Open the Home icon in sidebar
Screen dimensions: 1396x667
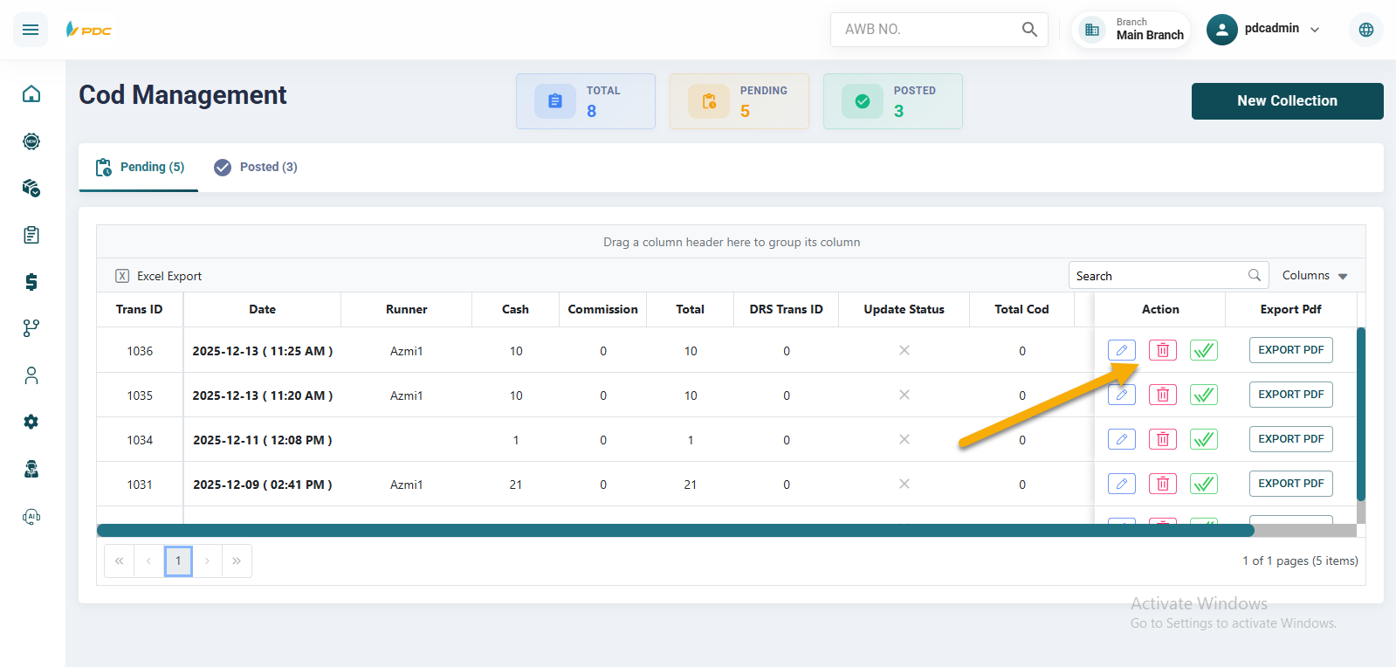point(31,94)
